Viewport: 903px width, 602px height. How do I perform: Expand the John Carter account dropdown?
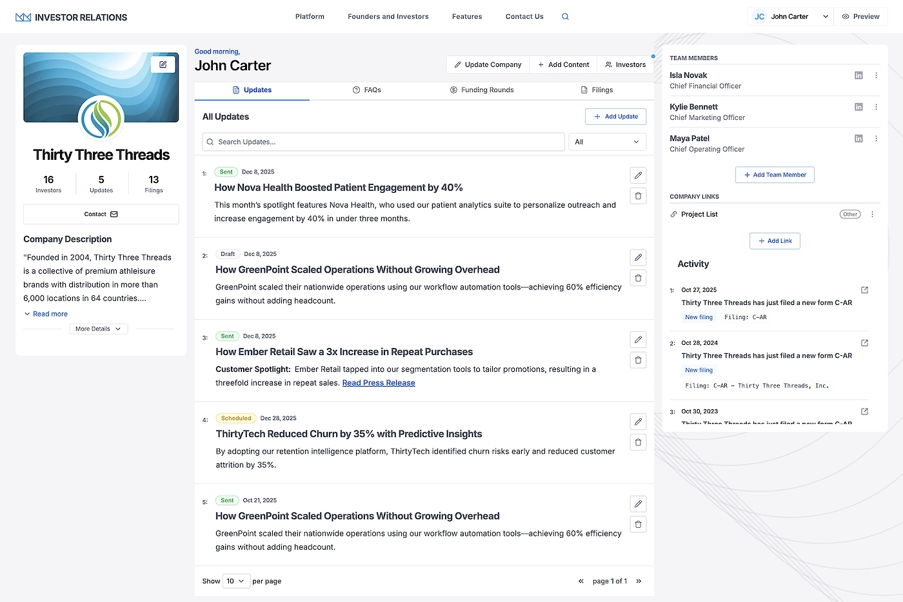point(825,16)
